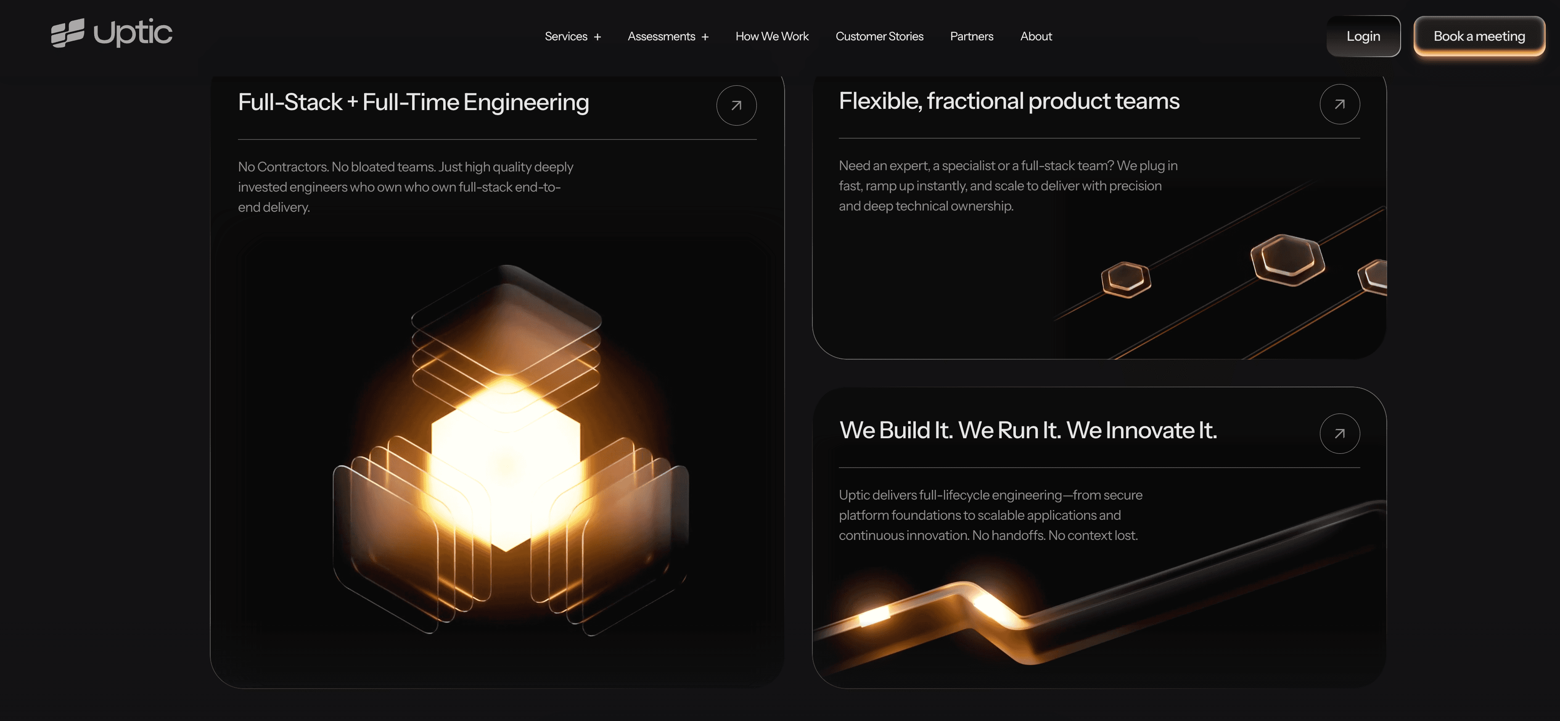Viewport: 1560px width, 721px height.
Task: Select the Full-Stack + Full-Time Engineering heading
Action: tap(413, 102)
